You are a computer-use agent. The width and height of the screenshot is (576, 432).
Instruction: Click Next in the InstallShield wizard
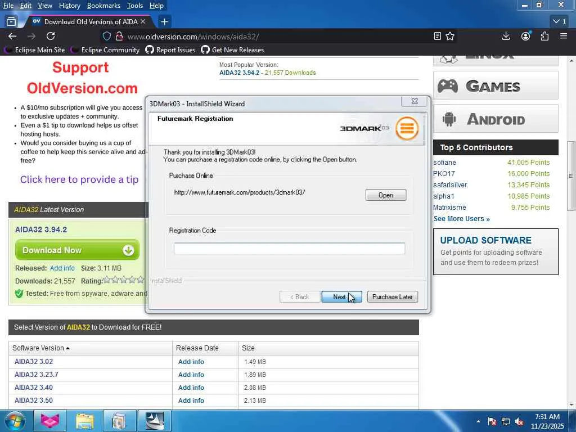pyautogui.click(x=341, y=297)
